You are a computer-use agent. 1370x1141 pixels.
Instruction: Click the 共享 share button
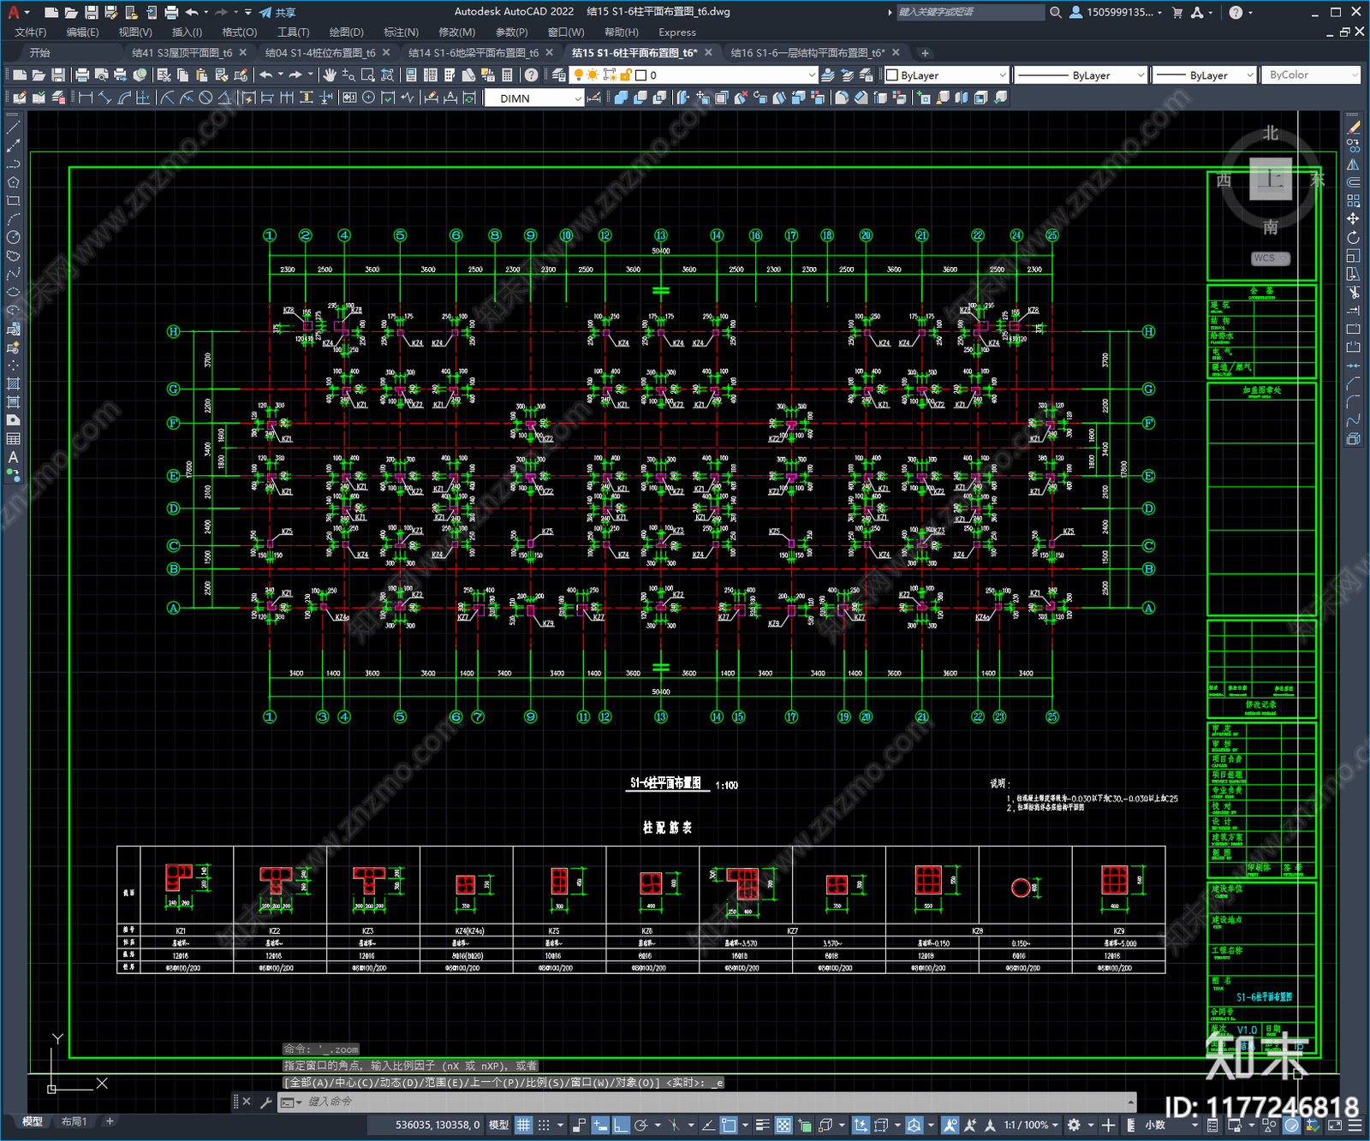coord(277,12)
